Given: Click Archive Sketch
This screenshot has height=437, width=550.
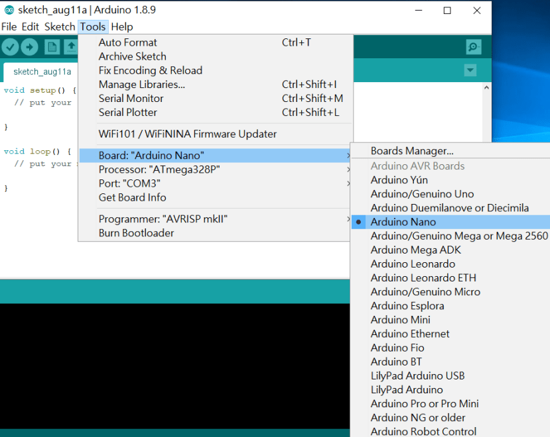Looking at the screenshot, I should 216,56.
